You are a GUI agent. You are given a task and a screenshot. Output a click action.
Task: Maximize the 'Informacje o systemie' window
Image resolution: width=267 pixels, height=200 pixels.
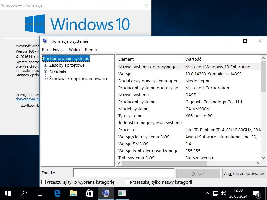(245, 41)
